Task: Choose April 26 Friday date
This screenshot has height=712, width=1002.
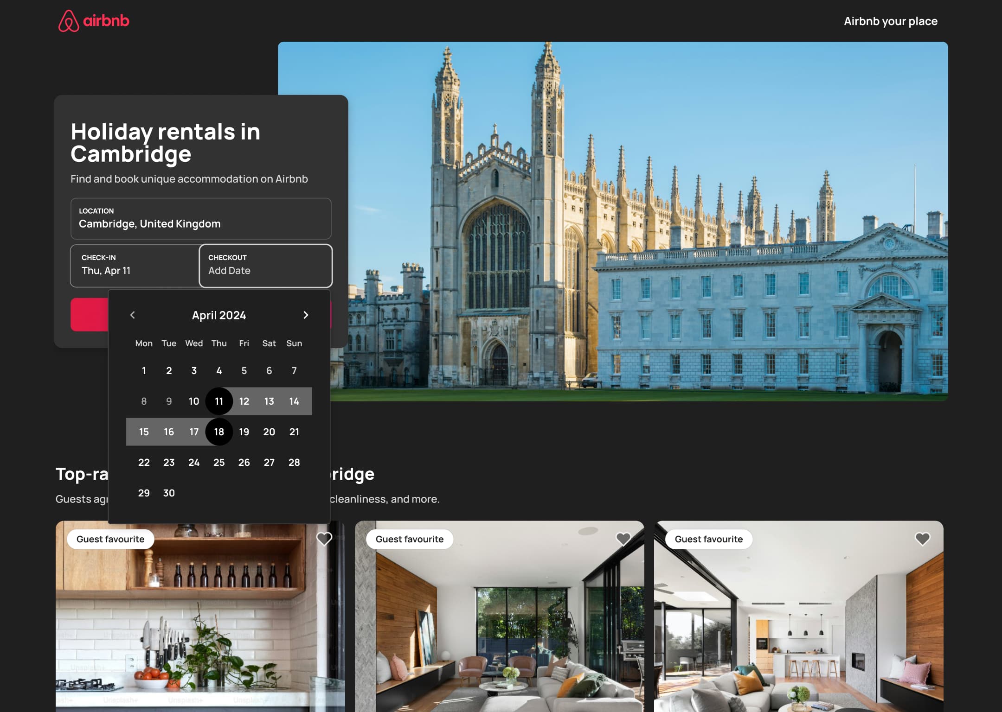Action: pyautogui.click(x=244, y=462)
